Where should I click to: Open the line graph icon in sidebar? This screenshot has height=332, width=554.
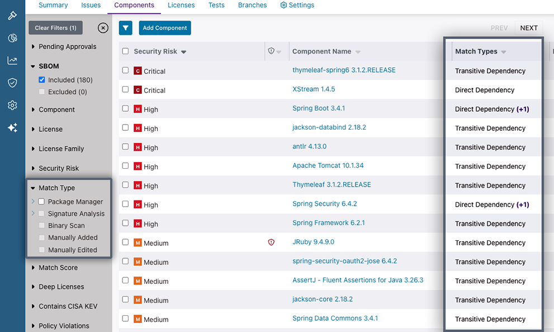click(12, 60)
